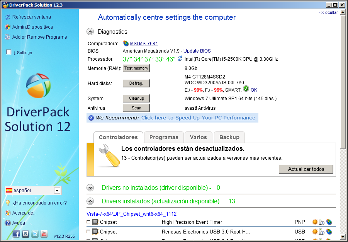Viewport: 348px width, 242px height.
Task: Click the vertical scrollbar down arrow
Action: click(x=343, y=236)
